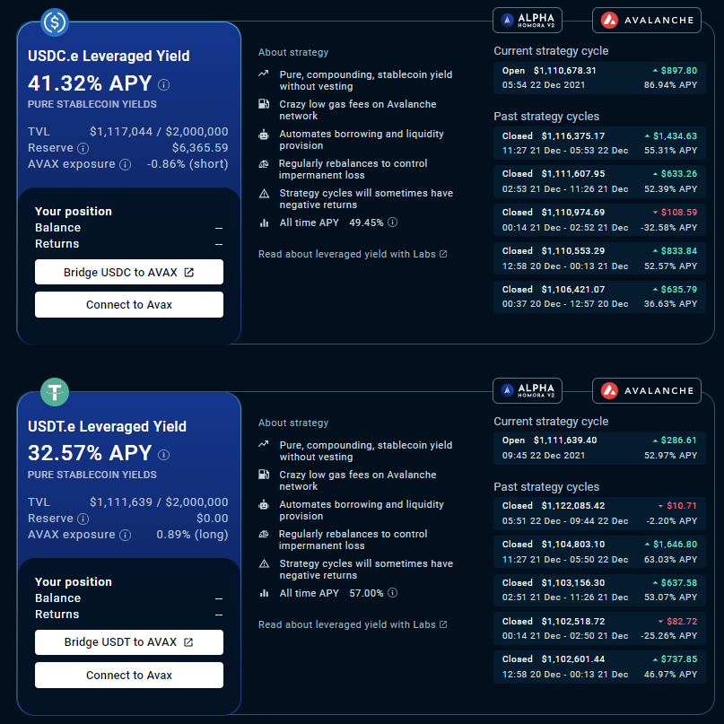Image resolution: width=724 pixels, height=724 pixels.
Task: Select Avalanche badge in bottom card
Action: [x=646, y=390]
